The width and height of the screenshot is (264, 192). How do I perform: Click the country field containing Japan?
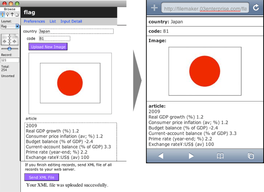coord(76,31)
